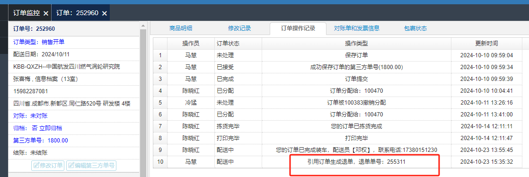Click the 订单状态 column header
The width and height of the screenshot is (529, 177).
coord(238,44)
